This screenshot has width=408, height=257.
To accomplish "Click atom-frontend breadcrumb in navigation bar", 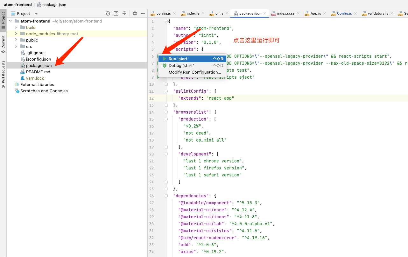I will point(18,4).
